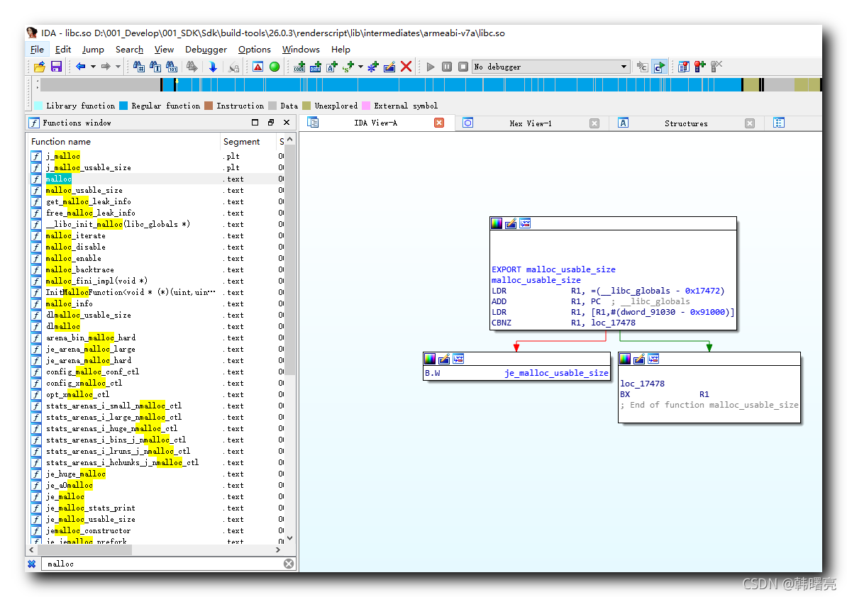Click the Segment column header

(x=248, y=141)
